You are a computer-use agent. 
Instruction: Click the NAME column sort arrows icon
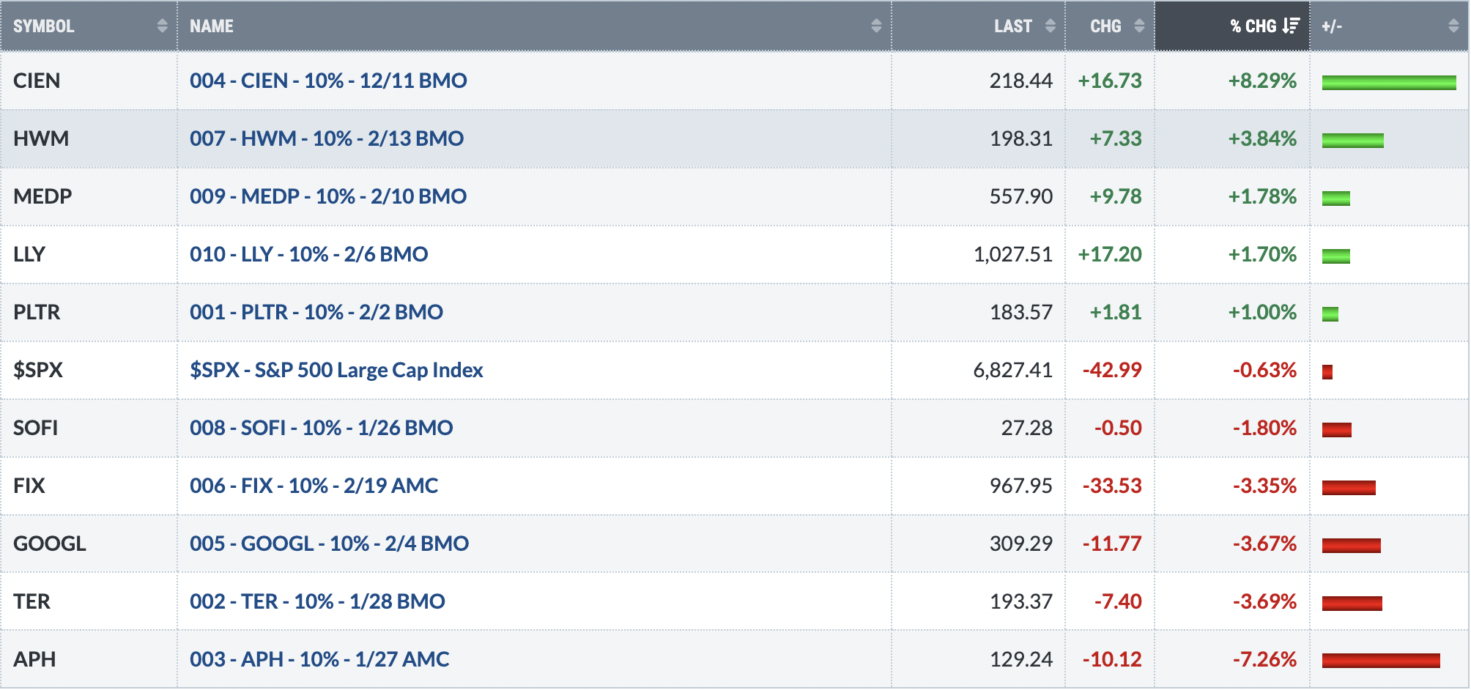tap(876, 26)
